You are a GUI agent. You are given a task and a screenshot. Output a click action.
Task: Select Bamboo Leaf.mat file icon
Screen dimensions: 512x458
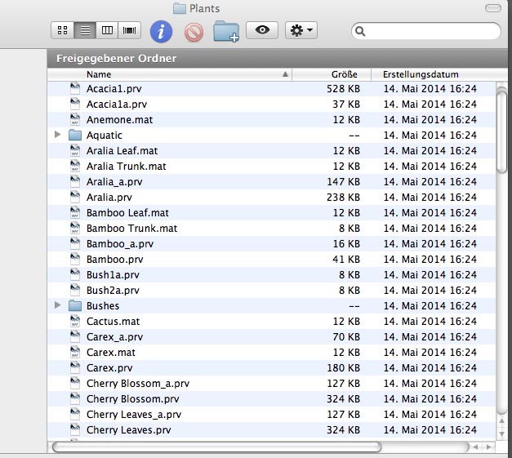[x=75, y=212]
